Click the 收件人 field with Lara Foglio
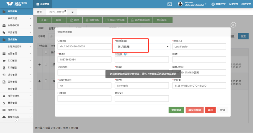253x133 pixels. pyautogui.click(x=199, y=47)
